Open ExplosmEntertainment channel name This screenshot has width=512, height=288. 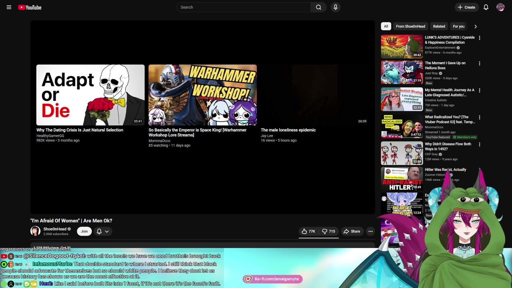[x=440, y=48]
